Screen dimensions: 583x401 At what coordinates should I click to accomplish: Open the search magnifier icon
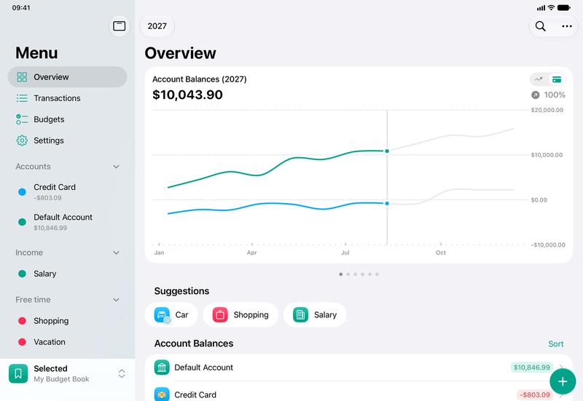[x=540, y=26]
